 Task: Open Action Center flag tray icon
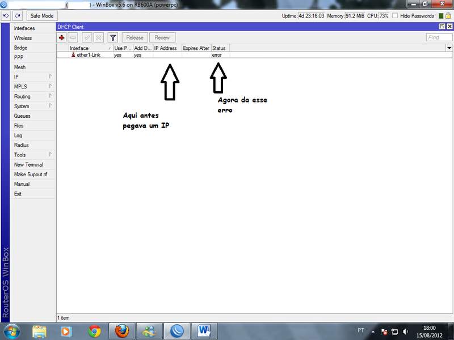384,331
